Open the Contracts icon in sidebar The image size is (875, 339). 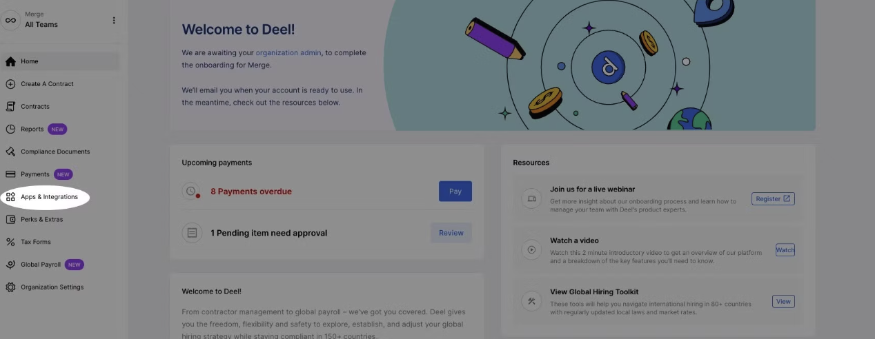10,107
